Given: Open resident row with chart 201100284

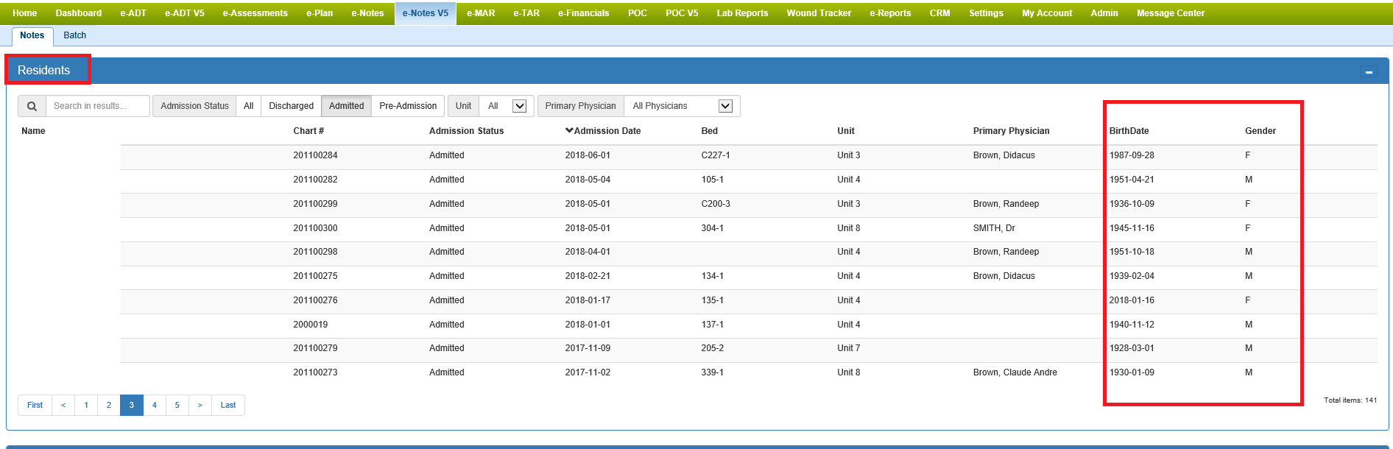Looking at the screenshot, I should [x=315, y=155].
